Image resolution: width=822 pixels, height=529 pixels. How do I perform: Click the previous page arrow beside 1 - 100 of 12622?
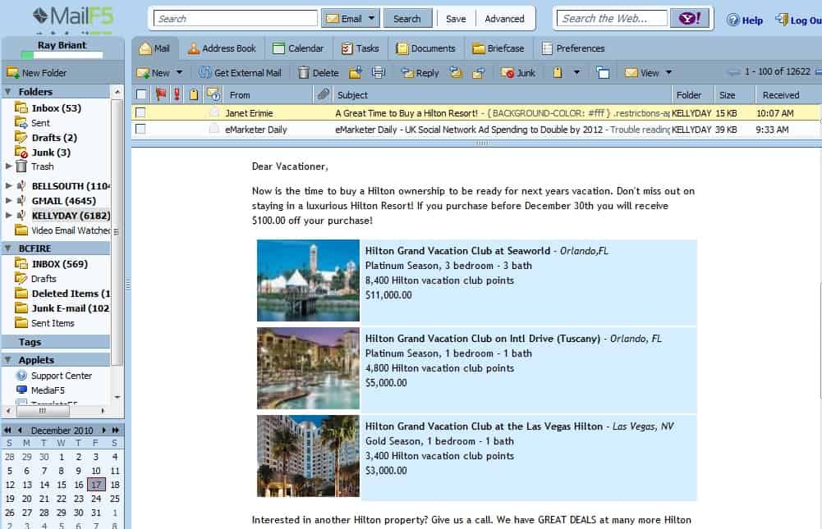[x=734, y=72]
